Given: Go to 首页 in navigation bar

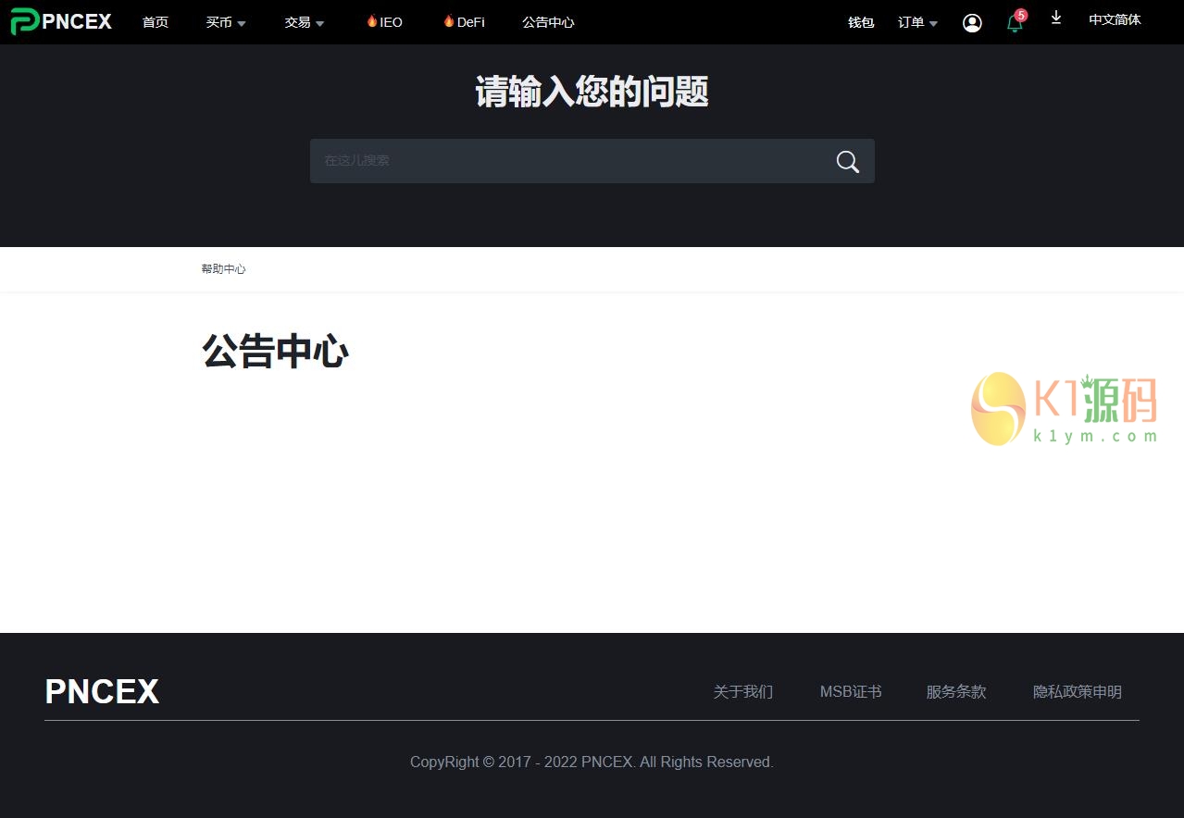Looking at the screenshot, I should coord(156,22).
